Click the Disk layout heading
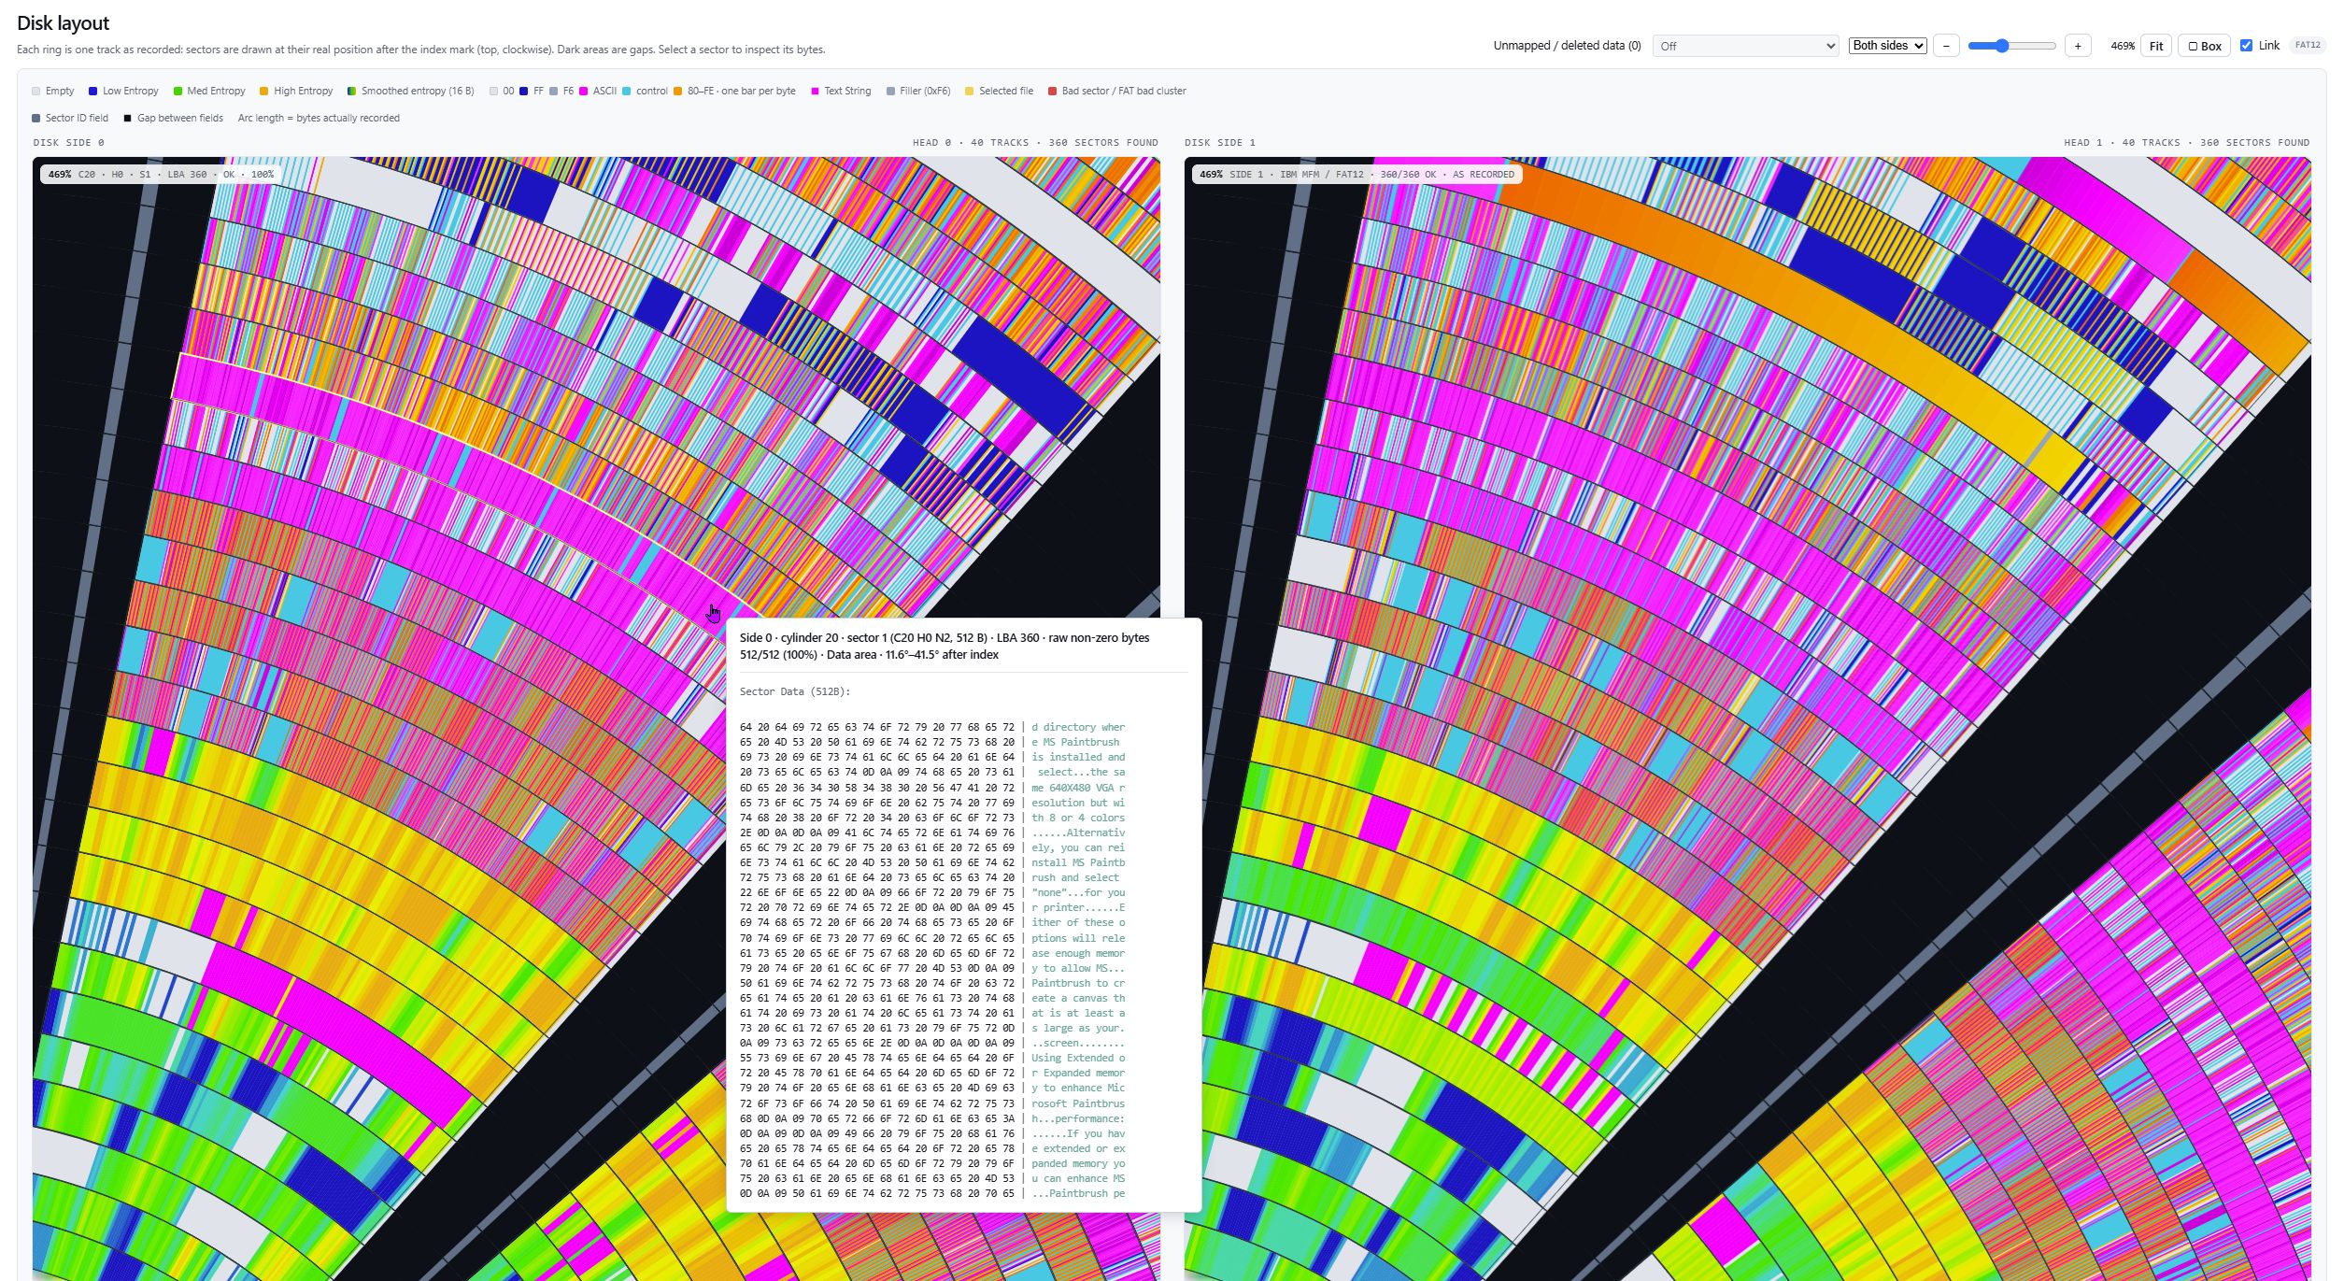Screen dimensions: 2344x1281 (x=63, y=23)
